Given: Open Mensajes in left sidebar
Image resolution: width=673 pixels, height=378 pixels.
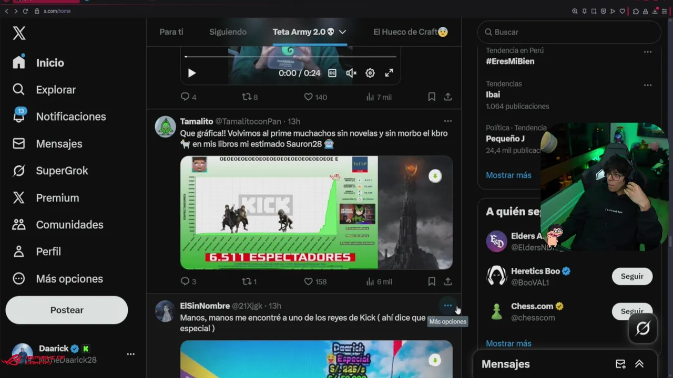Looking at the screenshot, I should tap(47, 144).
